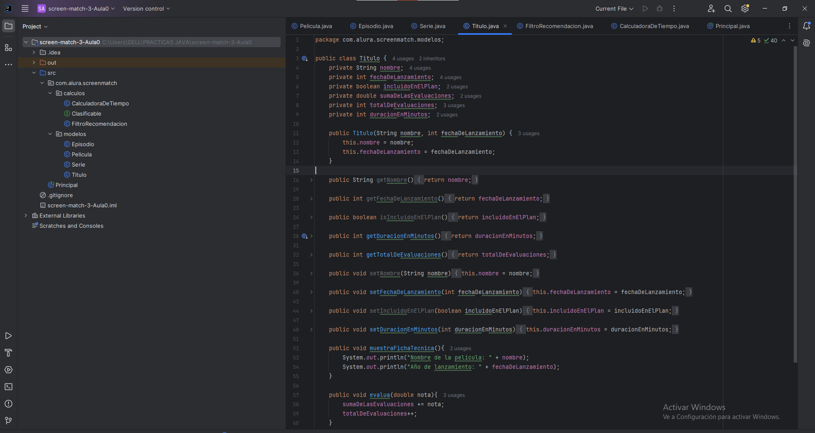Image resolution: width=815 pixels, height=433 pixels.
Task: Show more tool windows ellipsis
Action: (x=8, y=65)
